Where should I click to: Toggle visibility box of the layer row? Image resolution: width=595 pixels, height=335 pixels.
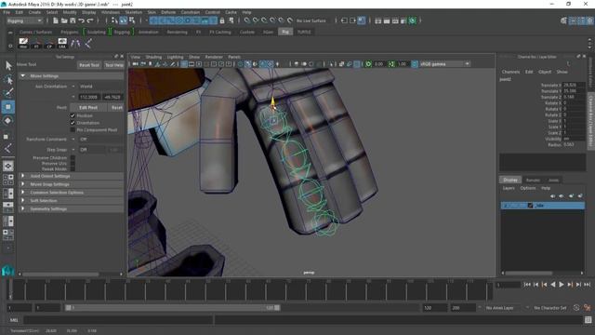coord(506,206)
